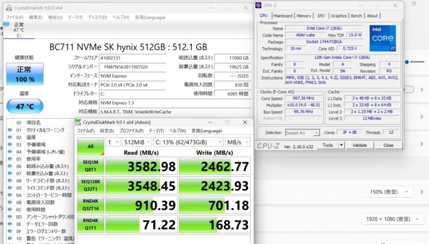Open CrystalDiskMark 言語(Language) menu
This screenshot has width=429, height=244.
click(x=207, y=131)
